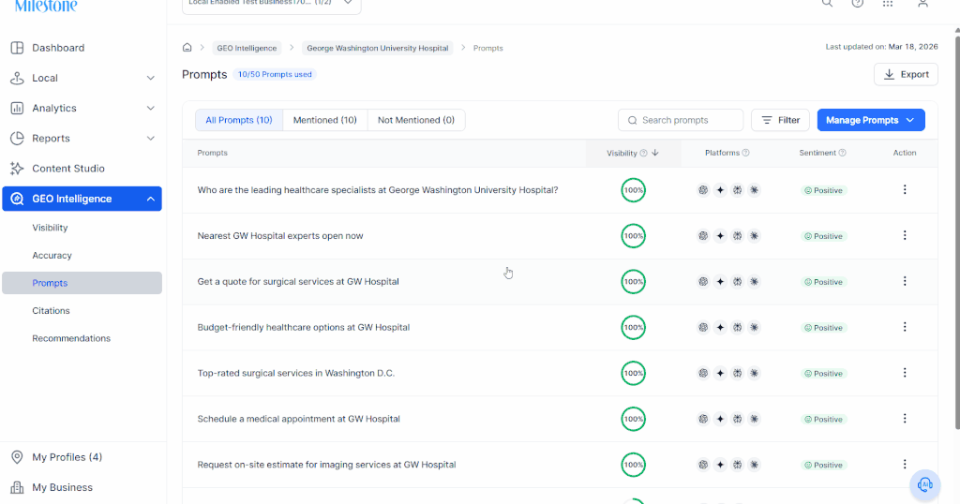Click the 'Last updated on: Mar 18, 2026' text
This screenshot has width=960, height=504.
pyautogui.click(x=881, y=47)
